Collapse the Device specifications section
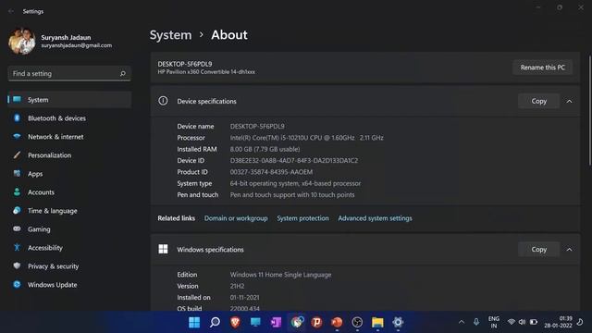The width and height of the screenshot is (592, 333). pyautogui.click(x=570, y=101)
